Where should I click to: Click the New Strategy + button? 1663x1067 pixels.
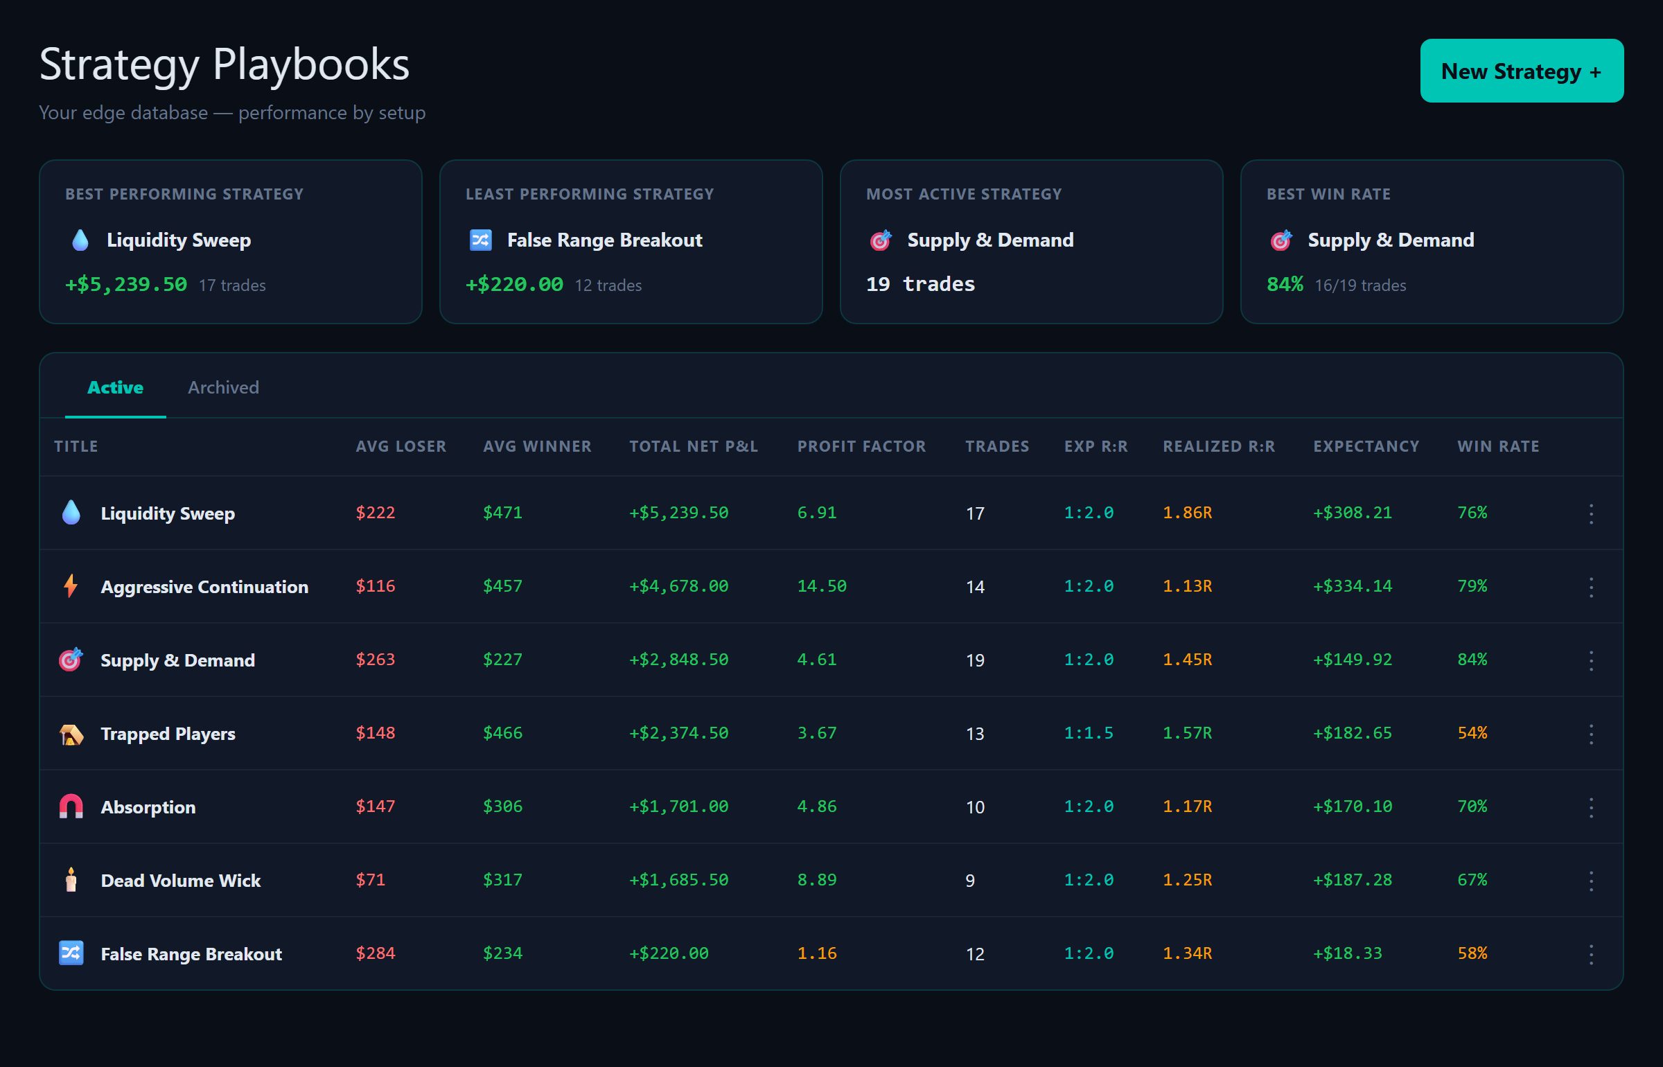coord(1522,71)
